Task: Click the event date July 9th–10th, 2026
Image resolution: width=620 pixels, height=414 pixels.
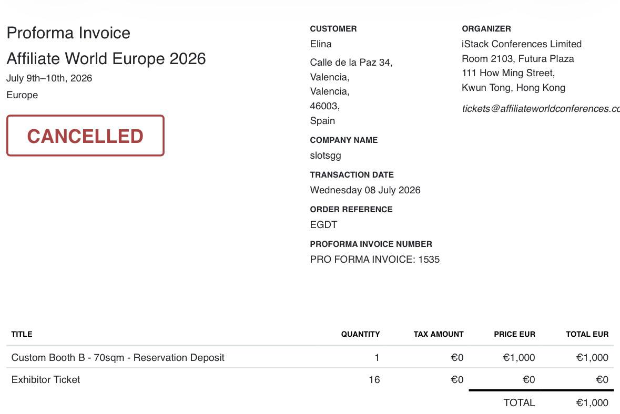Action: (49, 78)
